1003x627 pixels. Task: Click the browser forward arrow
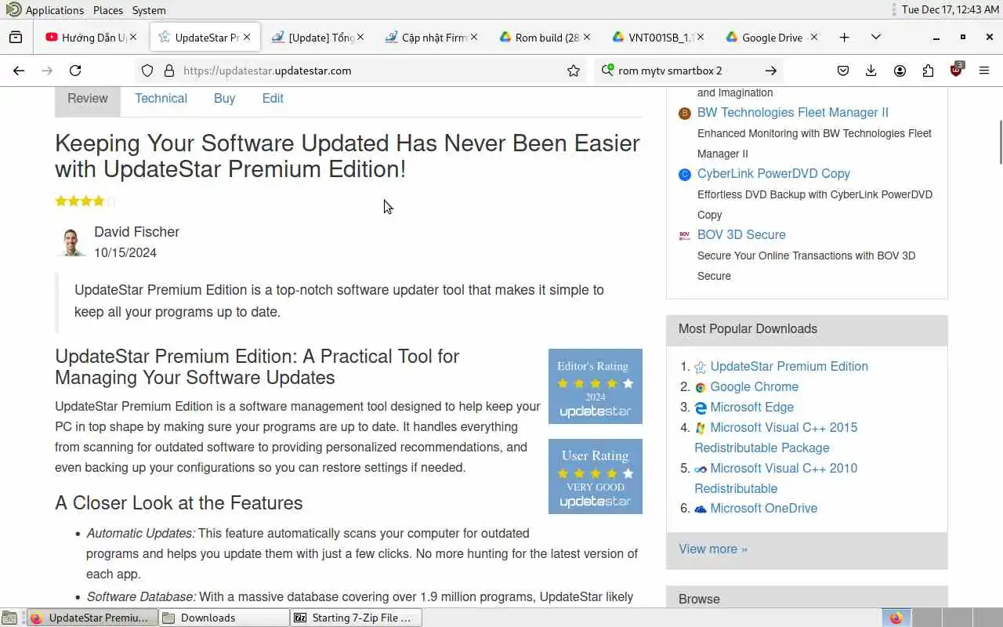click(x=47, y=71)
